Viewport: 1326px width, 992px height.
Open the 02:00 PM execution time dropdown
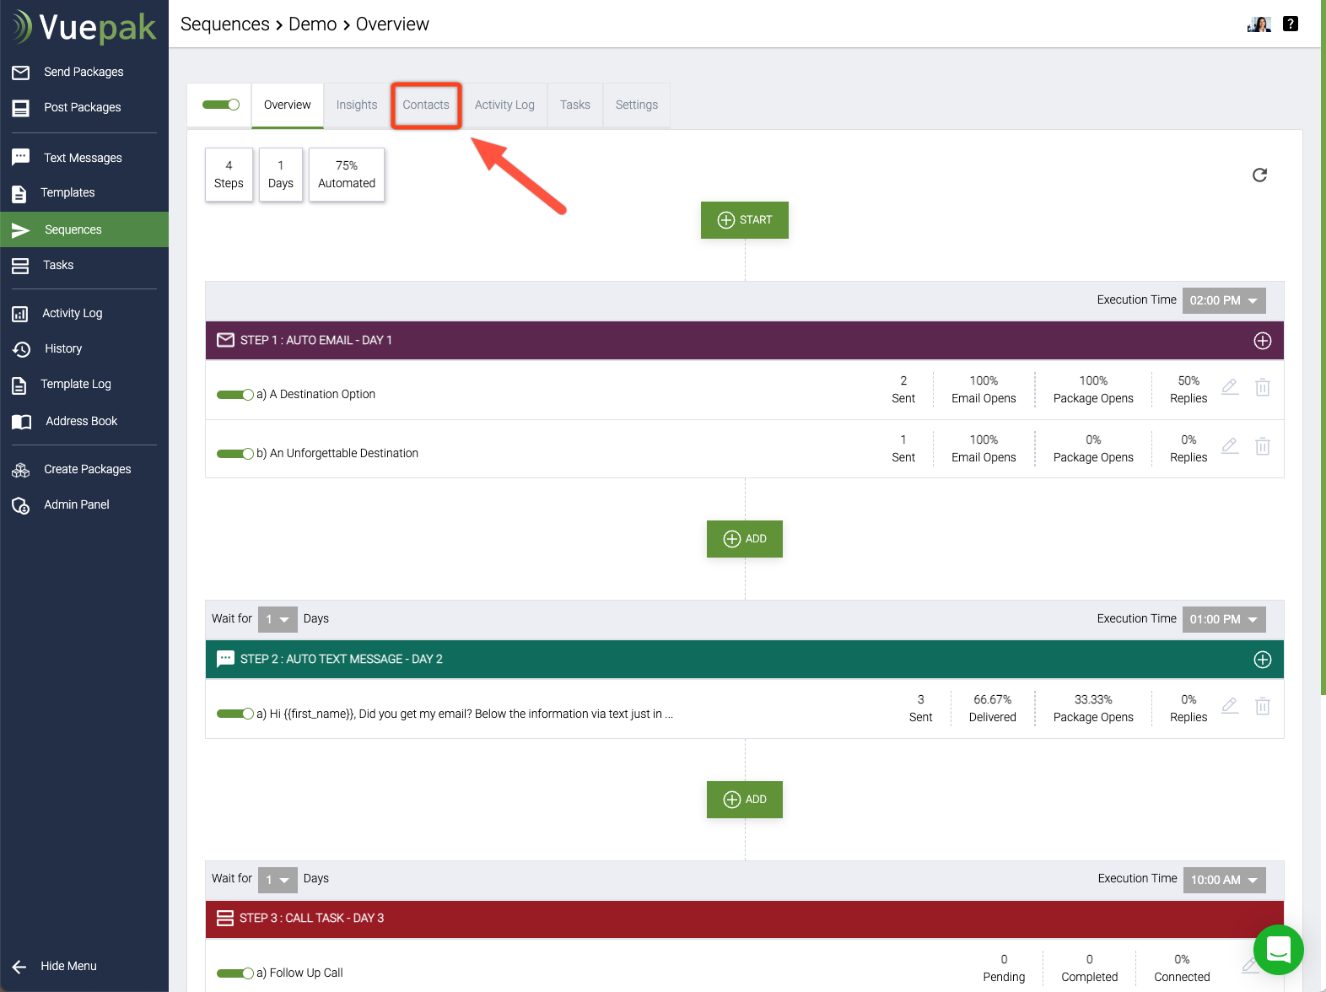click(1223, 300)
